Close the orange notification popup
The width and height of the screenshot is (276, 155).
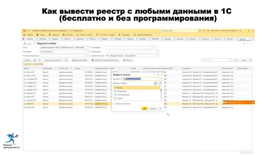point(253,102)
